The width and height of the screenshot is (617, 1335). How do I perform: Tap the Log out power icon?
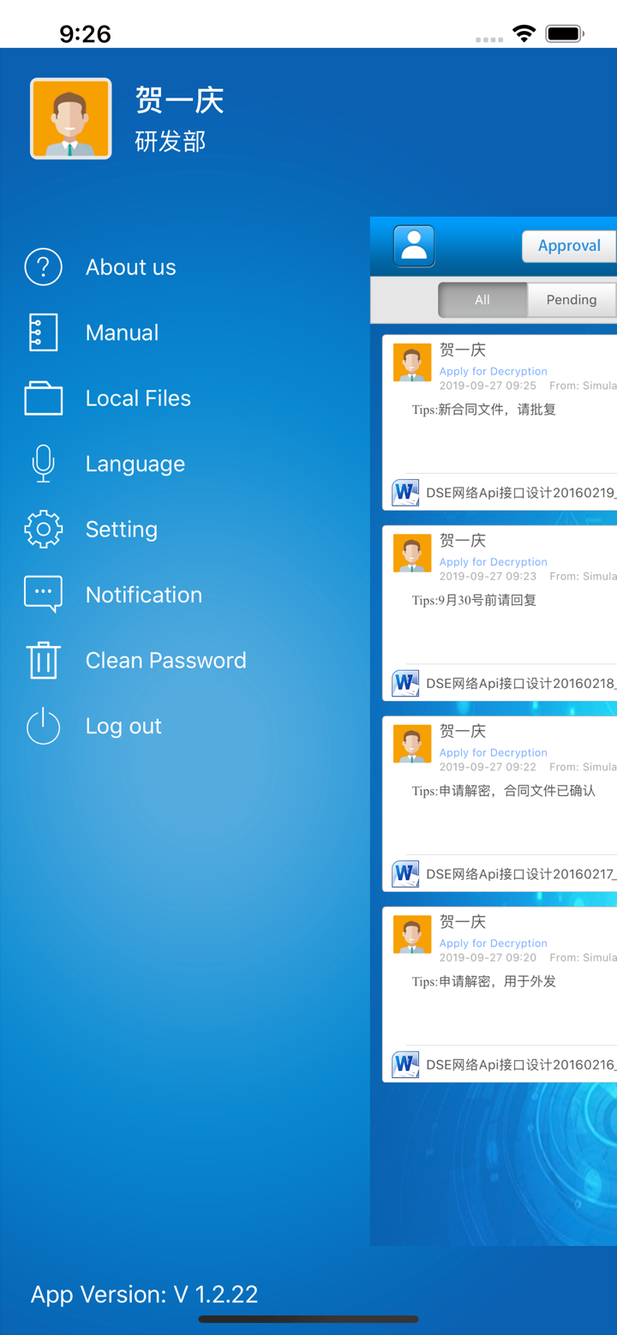[x=44, y=726]
